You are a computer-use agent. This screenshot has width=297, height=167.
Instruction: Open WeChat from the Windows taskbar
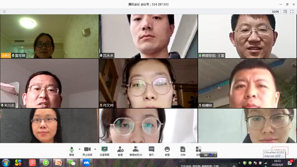point(72,163)
